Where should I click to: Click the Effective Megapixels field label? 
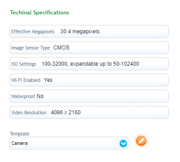pos(33,31)
